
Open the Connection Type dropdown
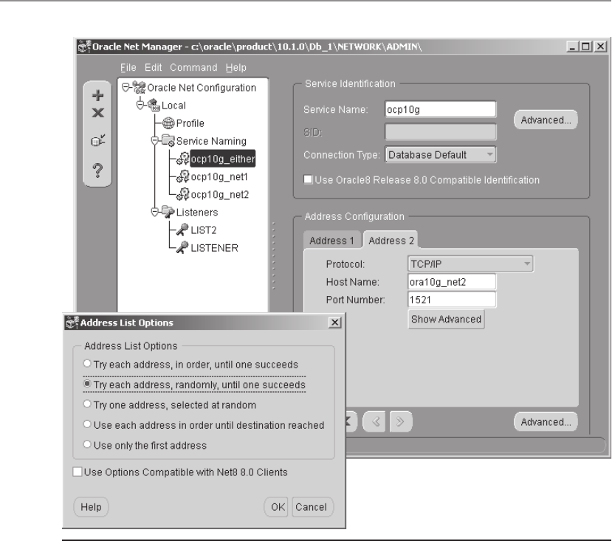tap(441, 154)
